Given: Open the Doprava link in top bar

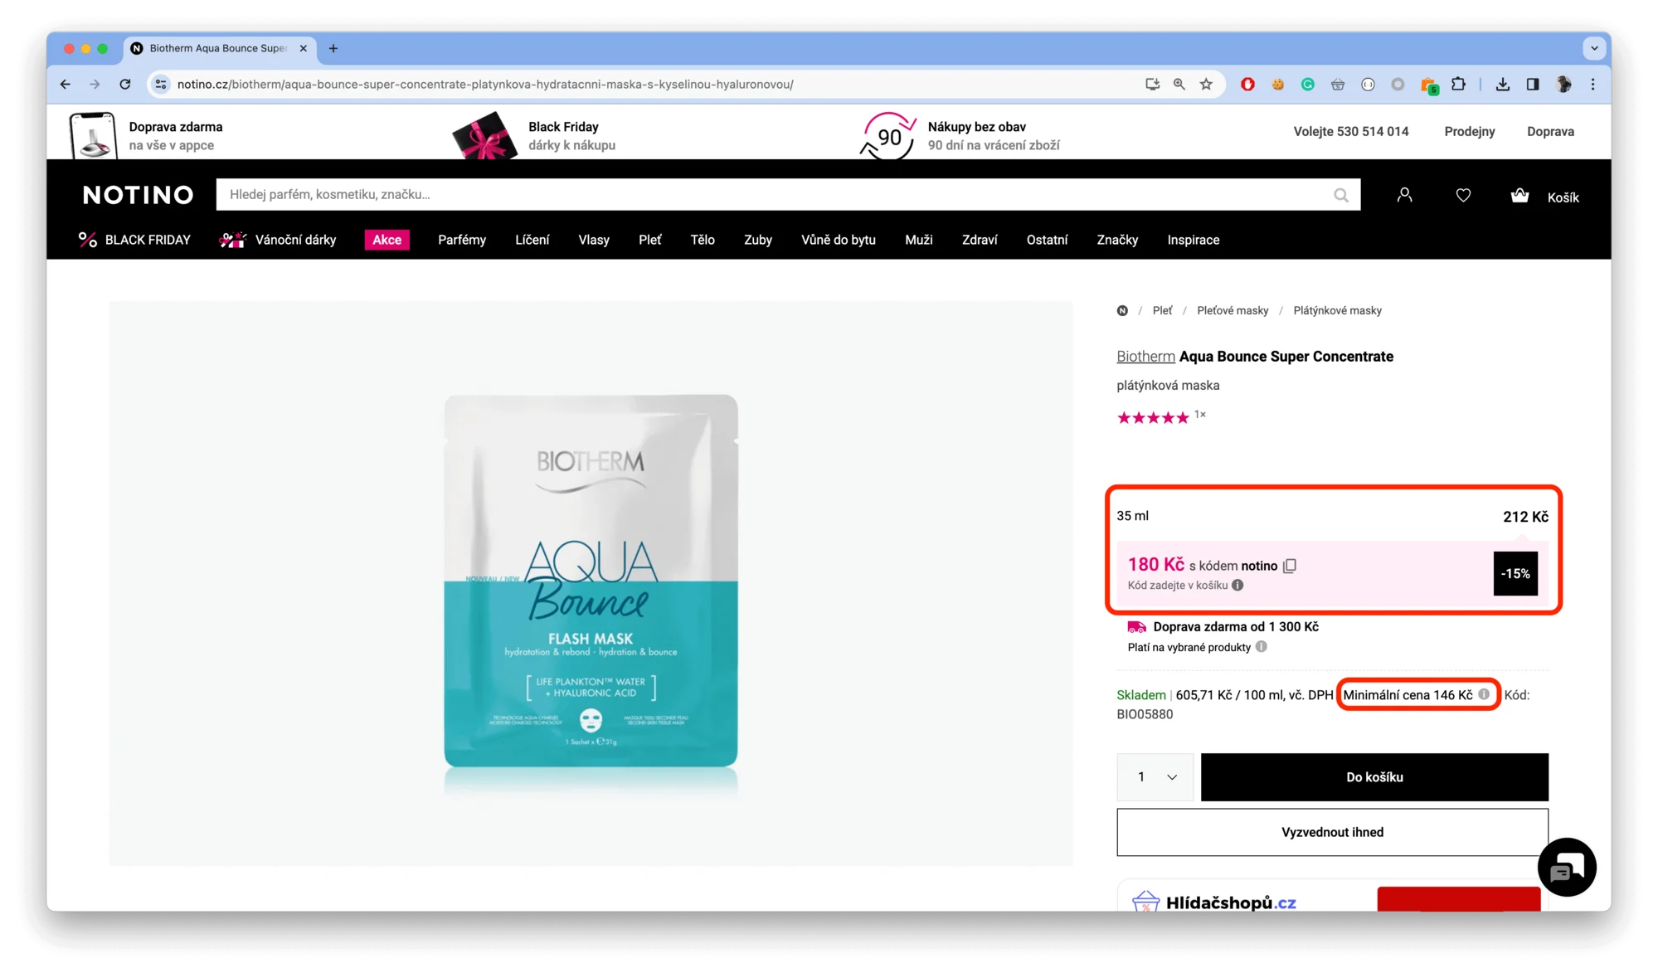Looking at the screenshot, I should [1550, 131].
